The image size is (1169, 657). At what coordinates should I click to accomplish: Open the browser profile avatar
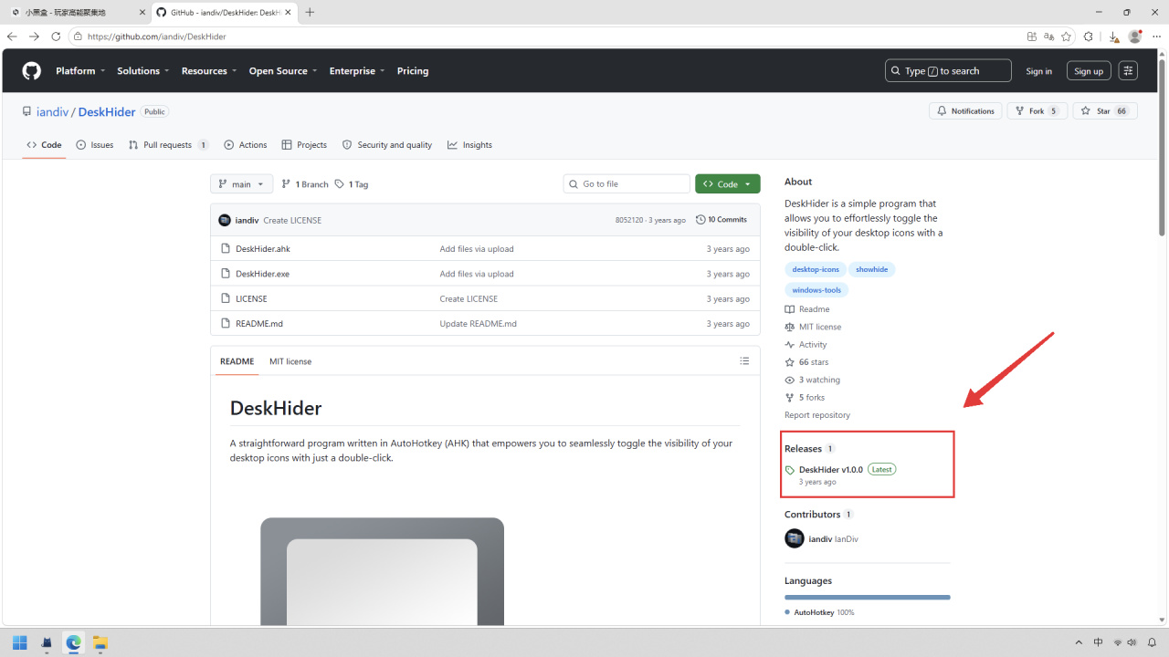(1135, 36)
